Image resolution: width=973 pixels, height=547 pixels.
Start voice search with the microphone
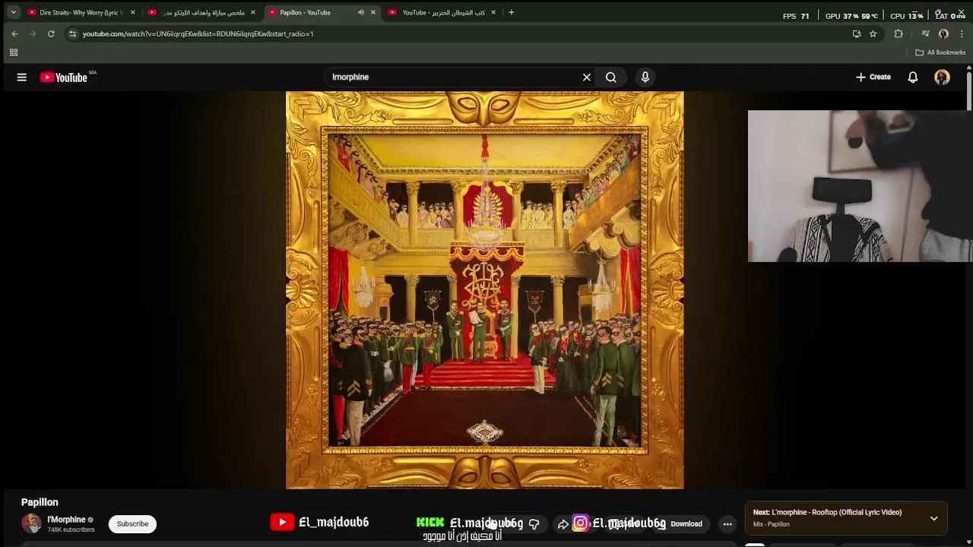[x=645, y=77]
